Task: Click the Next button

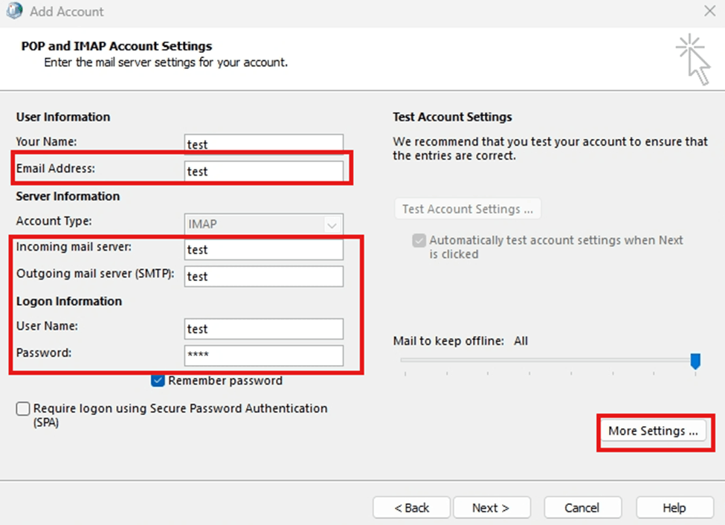Action: coord(492,508)
